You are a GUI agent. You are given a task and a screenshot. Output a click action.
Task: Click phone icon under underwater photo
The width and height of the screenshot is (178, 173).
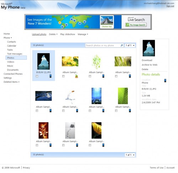pyautogui.click(x=103, y=110)
